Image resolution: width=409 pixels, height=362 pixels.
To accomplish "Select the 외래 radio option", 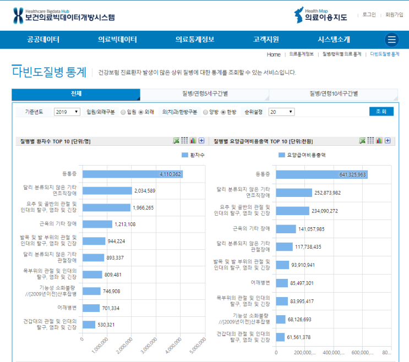I will [141, 112].
